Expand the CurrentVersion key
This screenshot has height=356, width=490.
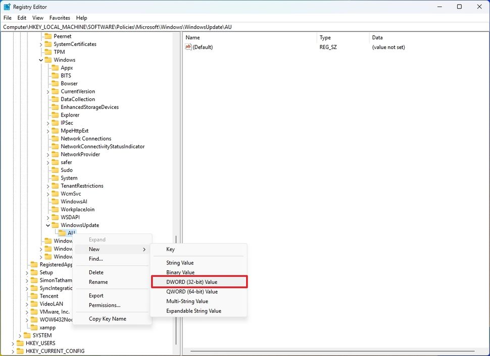pos(48,91)
